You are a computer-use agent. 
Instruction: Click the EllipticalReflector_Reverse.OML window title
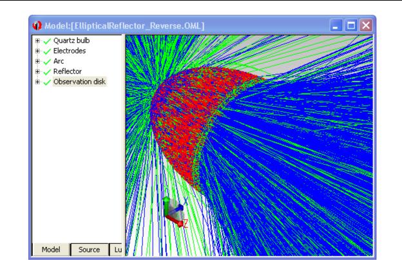[124, 26]
